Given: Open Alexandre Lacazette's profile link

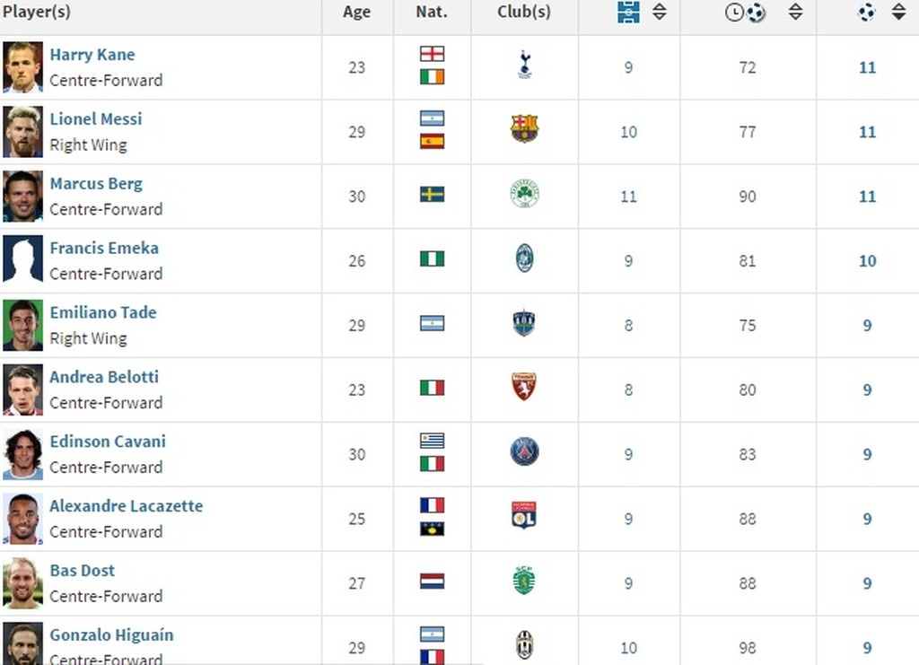Looking at the screenshot, I should pyautogui.click(x=126, y=506).
